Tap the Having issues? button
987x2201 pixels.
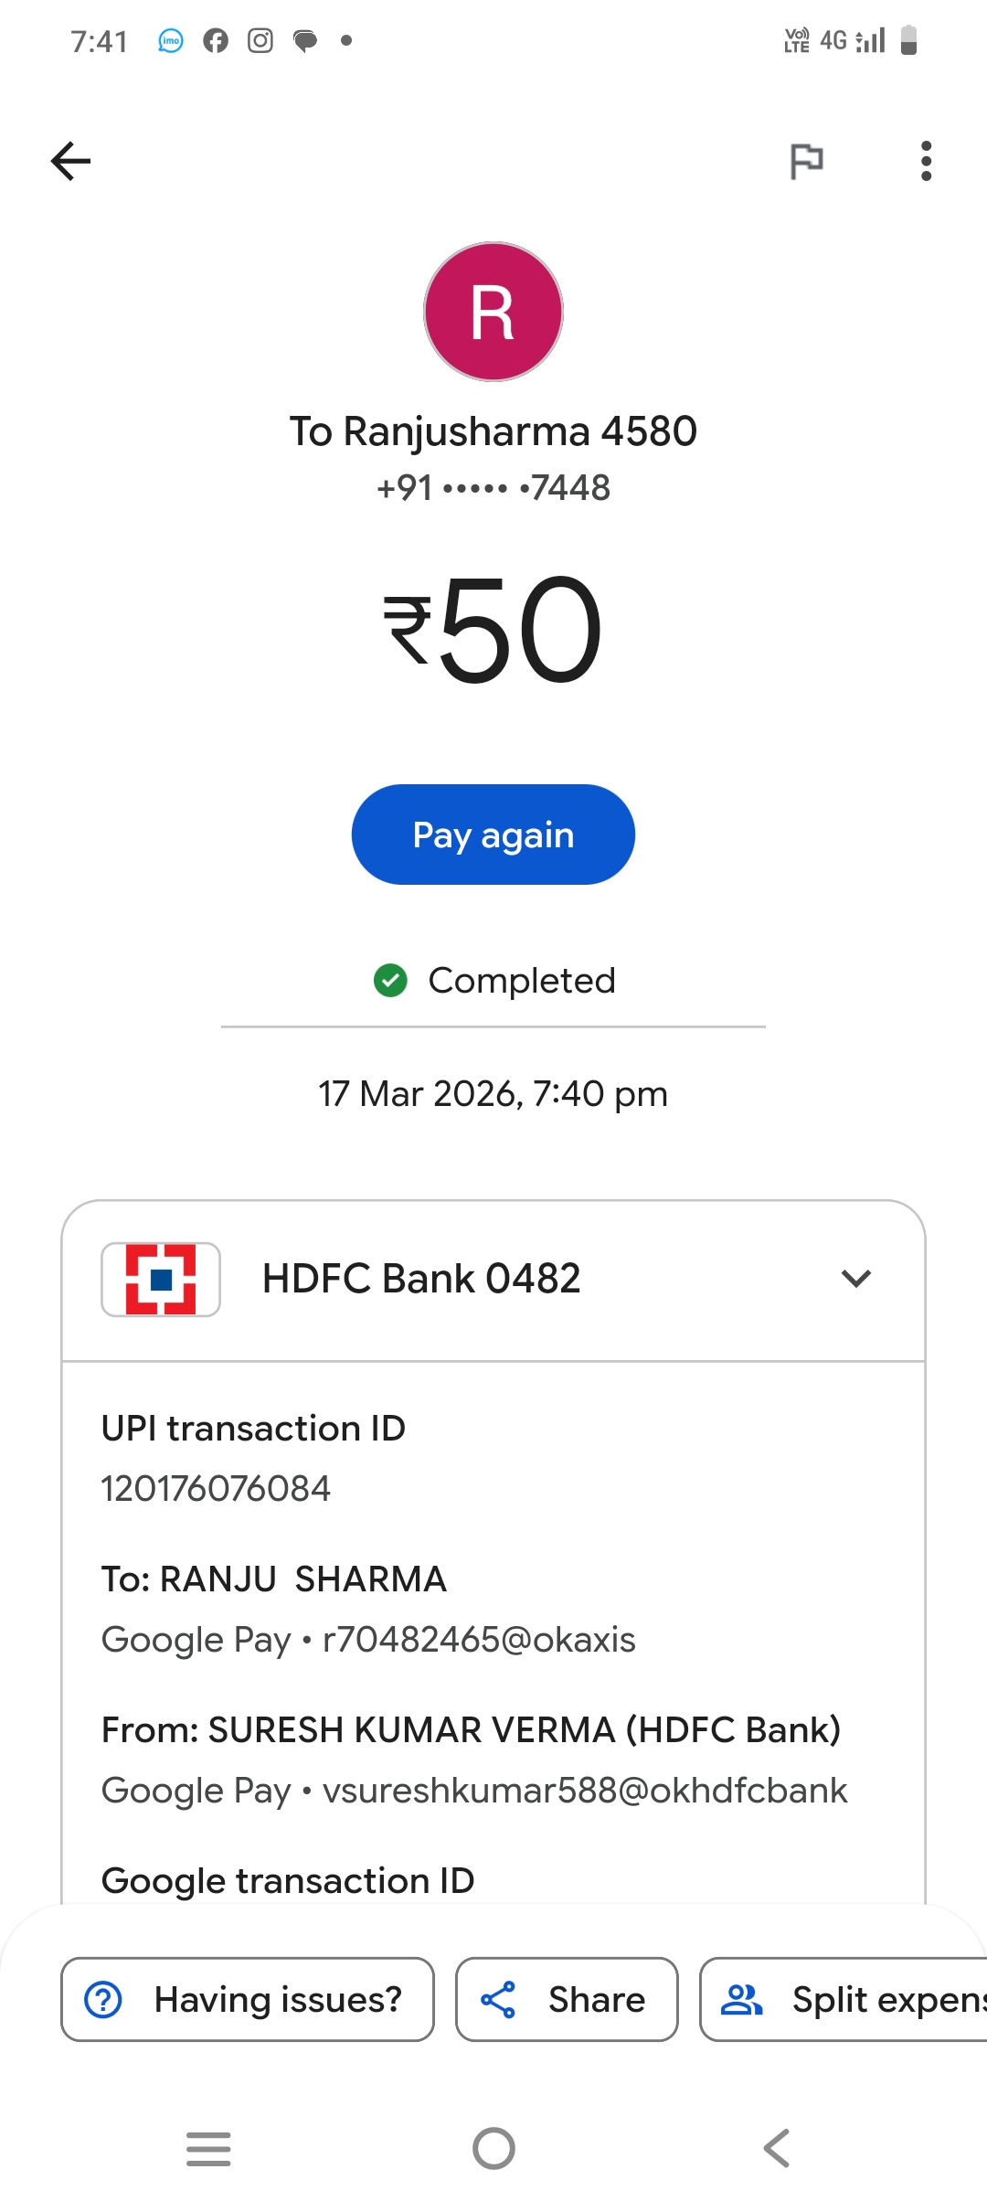click(248, 1999)
